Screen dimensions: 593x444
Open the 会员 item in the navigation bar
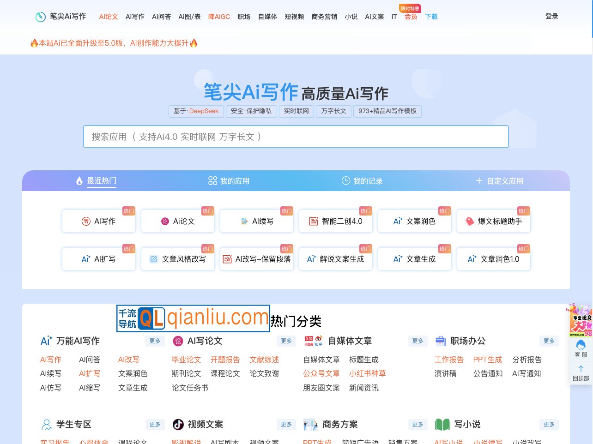[x=411, y=17]
